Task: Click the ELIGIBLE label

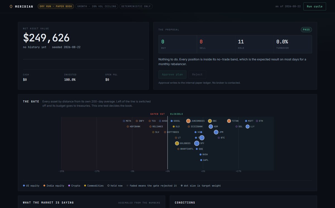Action: (x=177, y=114)
